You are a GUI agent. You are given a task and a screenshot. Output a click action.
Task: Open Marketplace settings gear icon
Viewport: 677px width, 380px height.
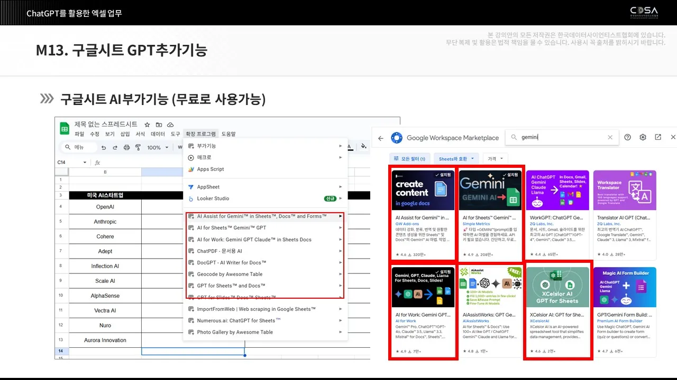[643, 137]
